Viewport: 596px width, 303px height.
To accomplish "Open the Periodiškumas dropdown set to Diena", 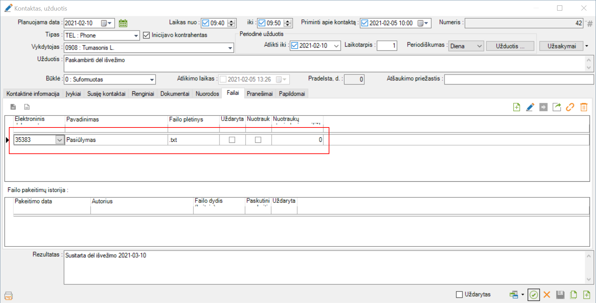I will point(479,46).
